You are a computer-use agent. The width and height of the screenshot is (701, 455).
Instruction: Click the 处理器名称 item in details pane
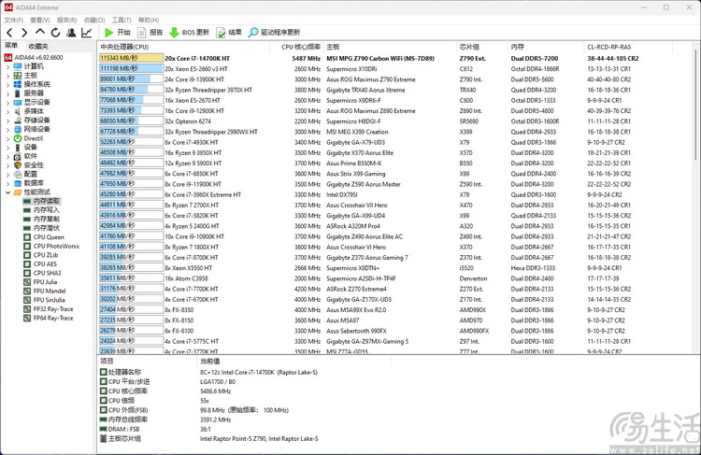point(121,372)
